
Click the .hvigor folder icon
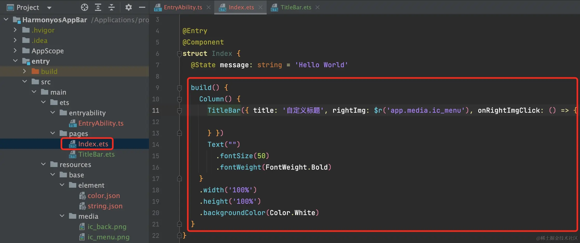[26, 30]
